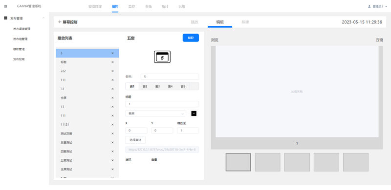Image resolution: width=391 pixels, height=190 pixels.
Task: Select playlist row 三窗测试
Action: click(x=87, y=142)
